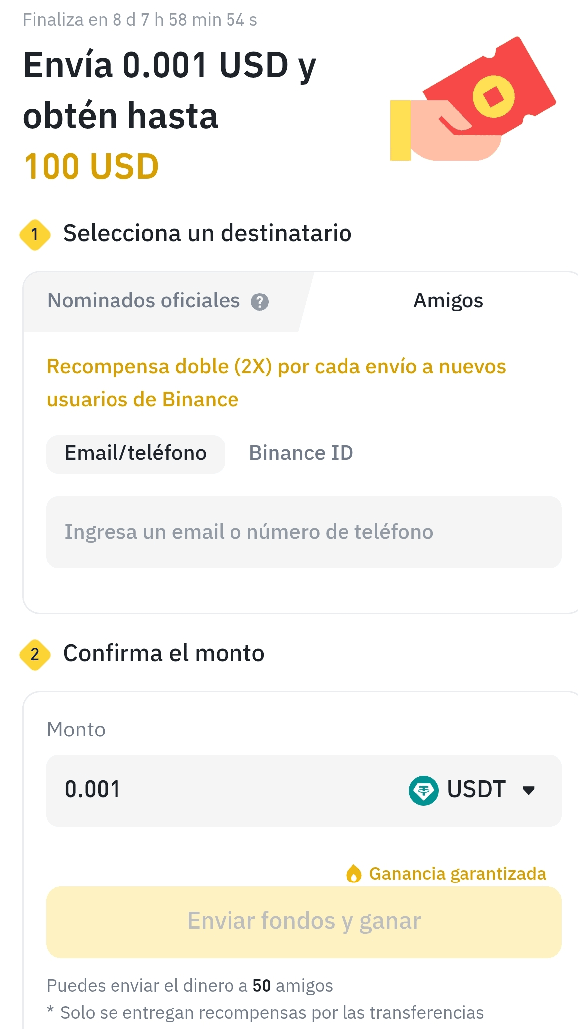Click the email or phone input field
Screen dimensions: 578x1029
[x=304, y=532]
